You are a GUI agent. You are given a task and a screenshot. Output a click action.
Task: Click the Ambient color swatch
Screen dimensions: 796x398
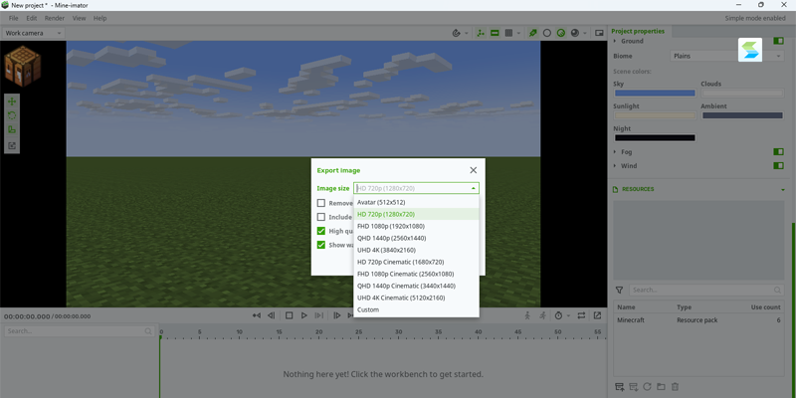tap(742, 115)
